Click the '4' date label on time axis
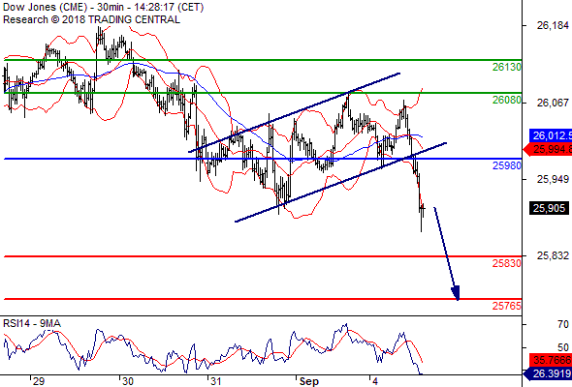Viewport: 572px width, 387px height. pyautogui.click(x=375, y=382)
